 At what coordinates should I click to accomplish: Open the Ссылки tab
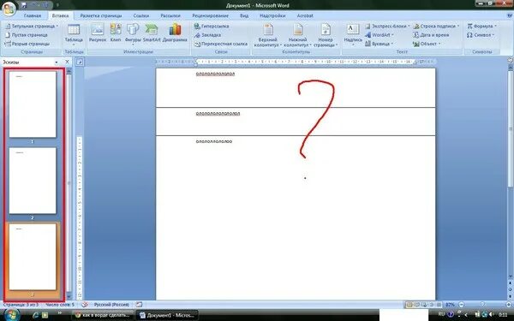[x=141, y=15]
